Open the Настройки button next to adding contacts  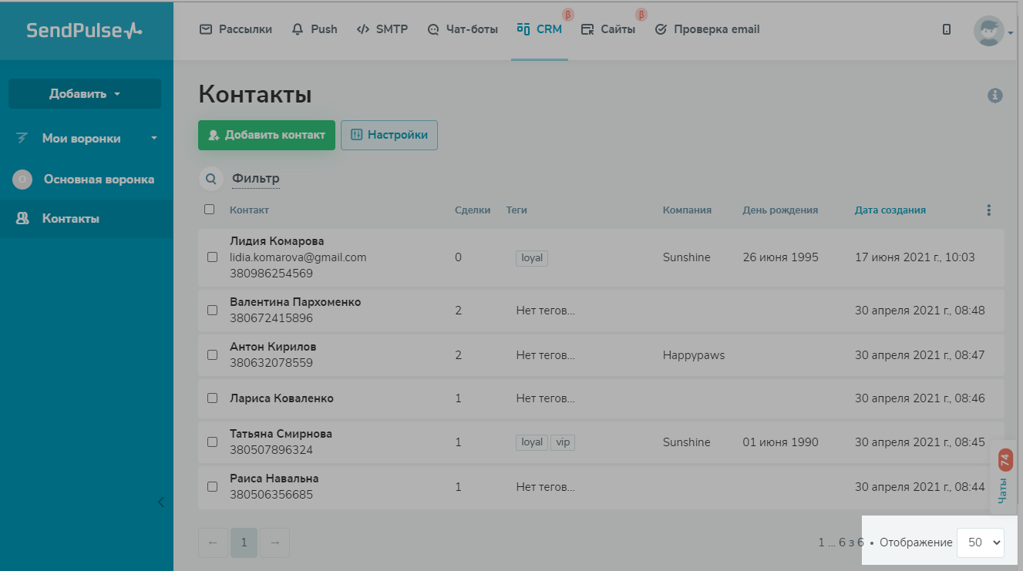[x=389, y=134]
